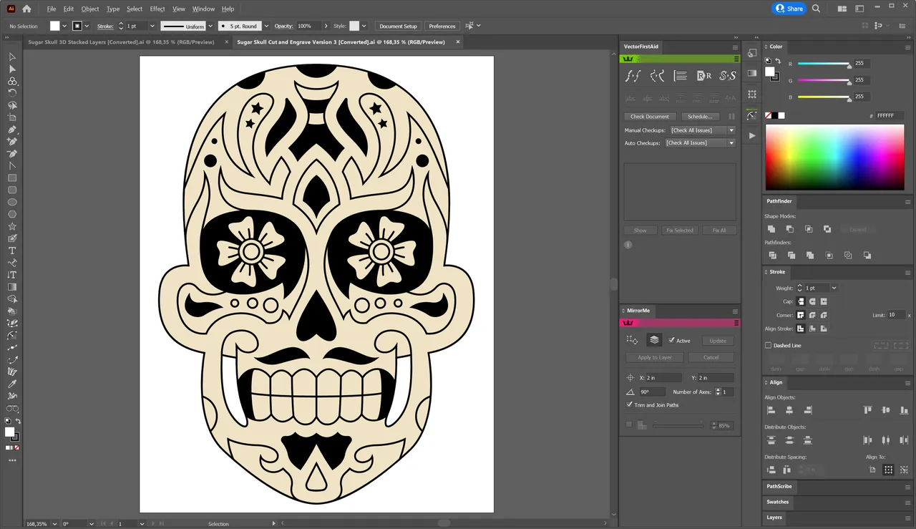Click the Intersect shape mode icon
The width and height of the screenshot is (916, 529).
pos(809,229)
